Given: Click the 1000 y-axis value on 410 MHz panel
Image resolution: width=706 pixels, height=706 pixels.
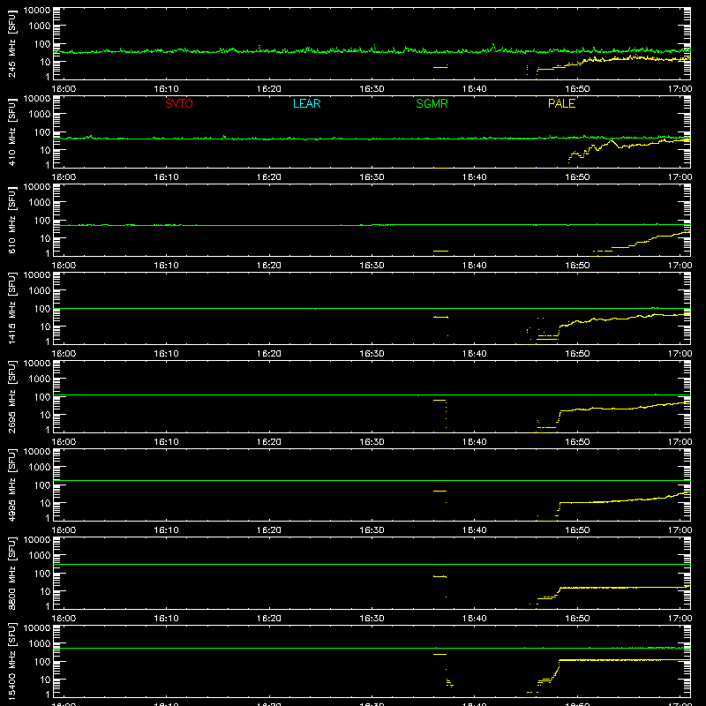Looking at the screenshot, I should click(40, 115).
